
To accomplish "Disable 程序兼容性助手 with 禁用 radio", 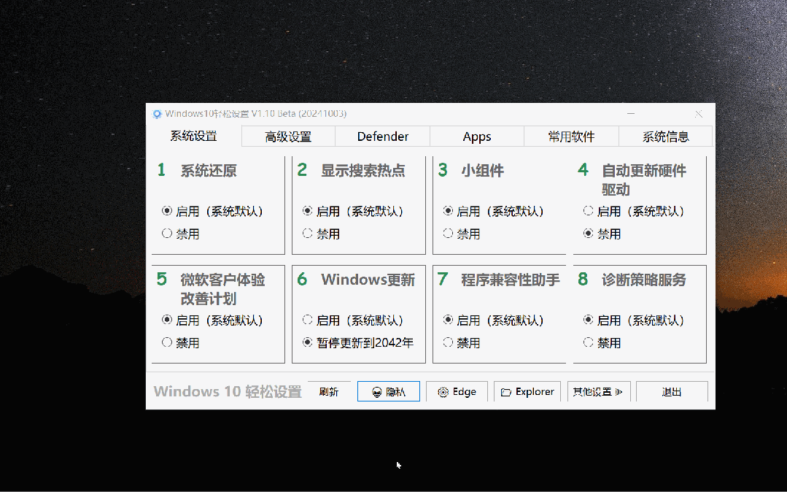I will 462,343.
